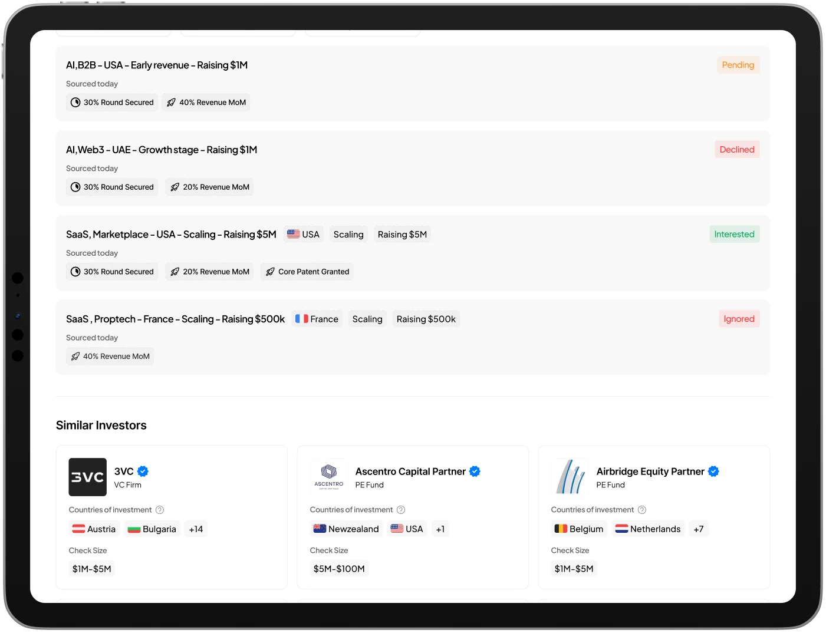The image size is (826, 633).
Task: Click the rocket icon in the SaaS, Proptech France deal
Action: pos(75,357)
